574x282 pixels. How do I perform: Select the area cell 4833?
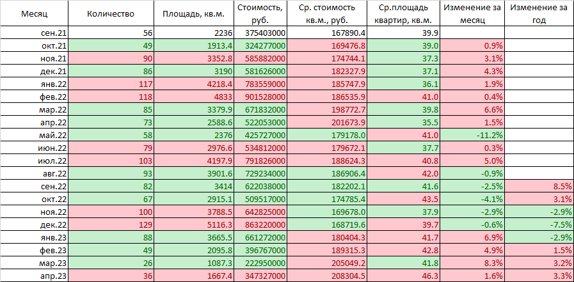[194, 97]
